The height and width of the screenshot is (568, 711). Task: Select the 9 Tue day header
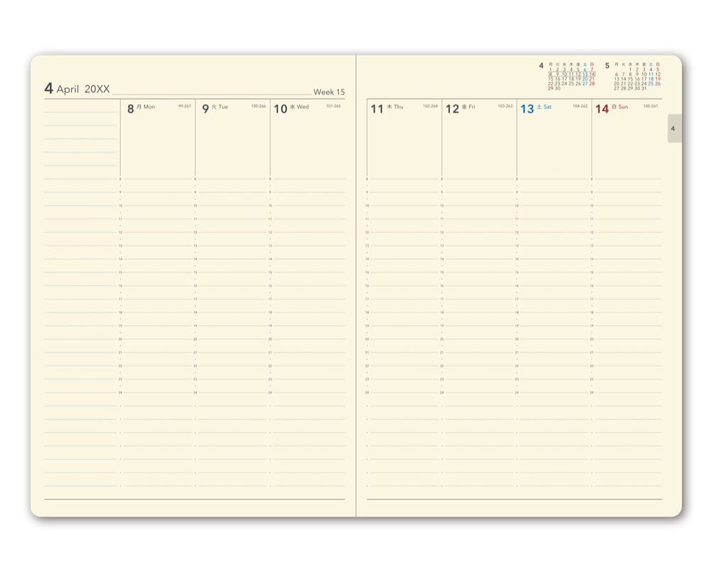pyautogui.click(x=215, y=108)
